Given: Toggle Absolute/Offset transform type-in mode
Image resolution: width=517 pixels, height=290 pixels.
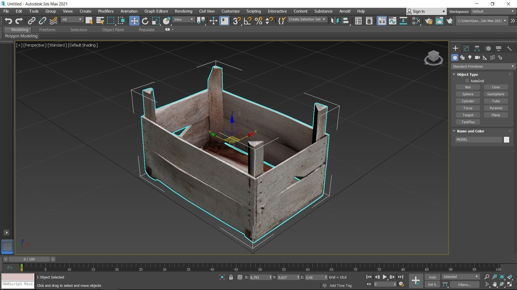Looking at the screenshot, I should (x=240, y=277).
